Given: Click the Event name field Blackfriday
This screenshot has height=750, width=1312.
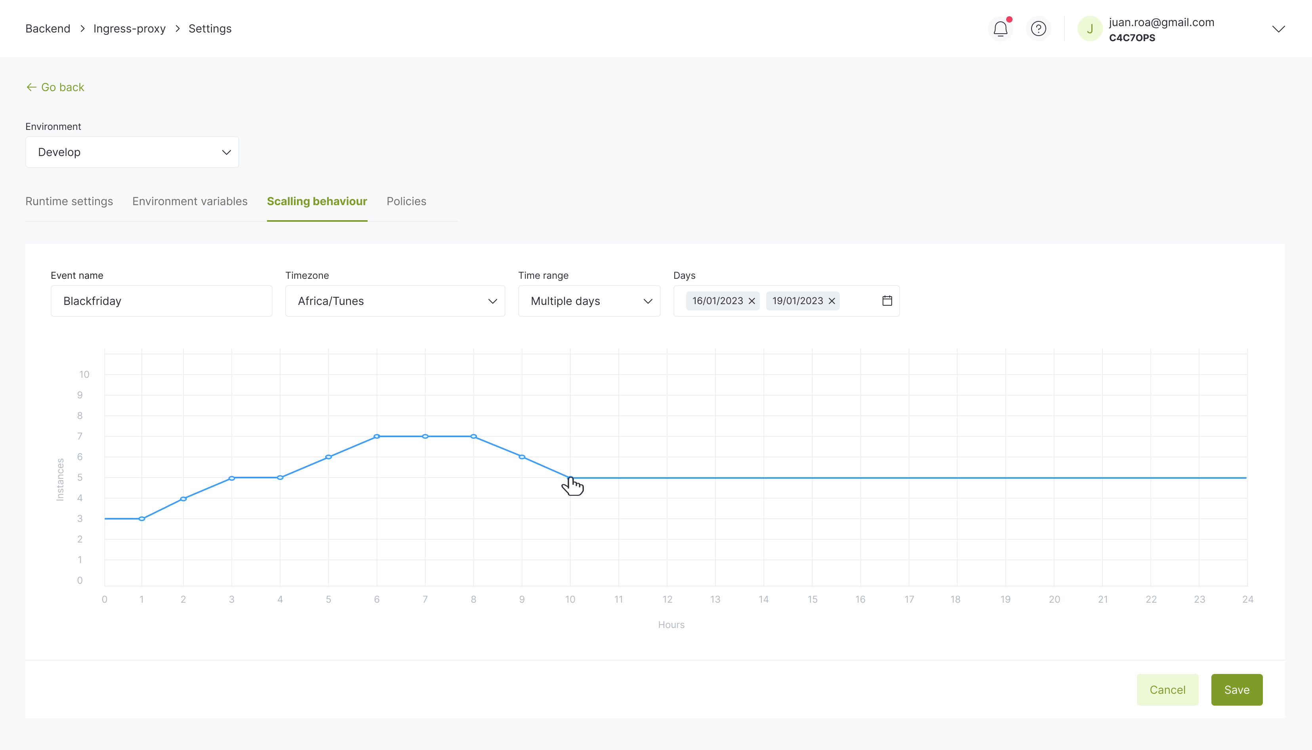Looking at the screenshot, I should (x=161, y=301).
